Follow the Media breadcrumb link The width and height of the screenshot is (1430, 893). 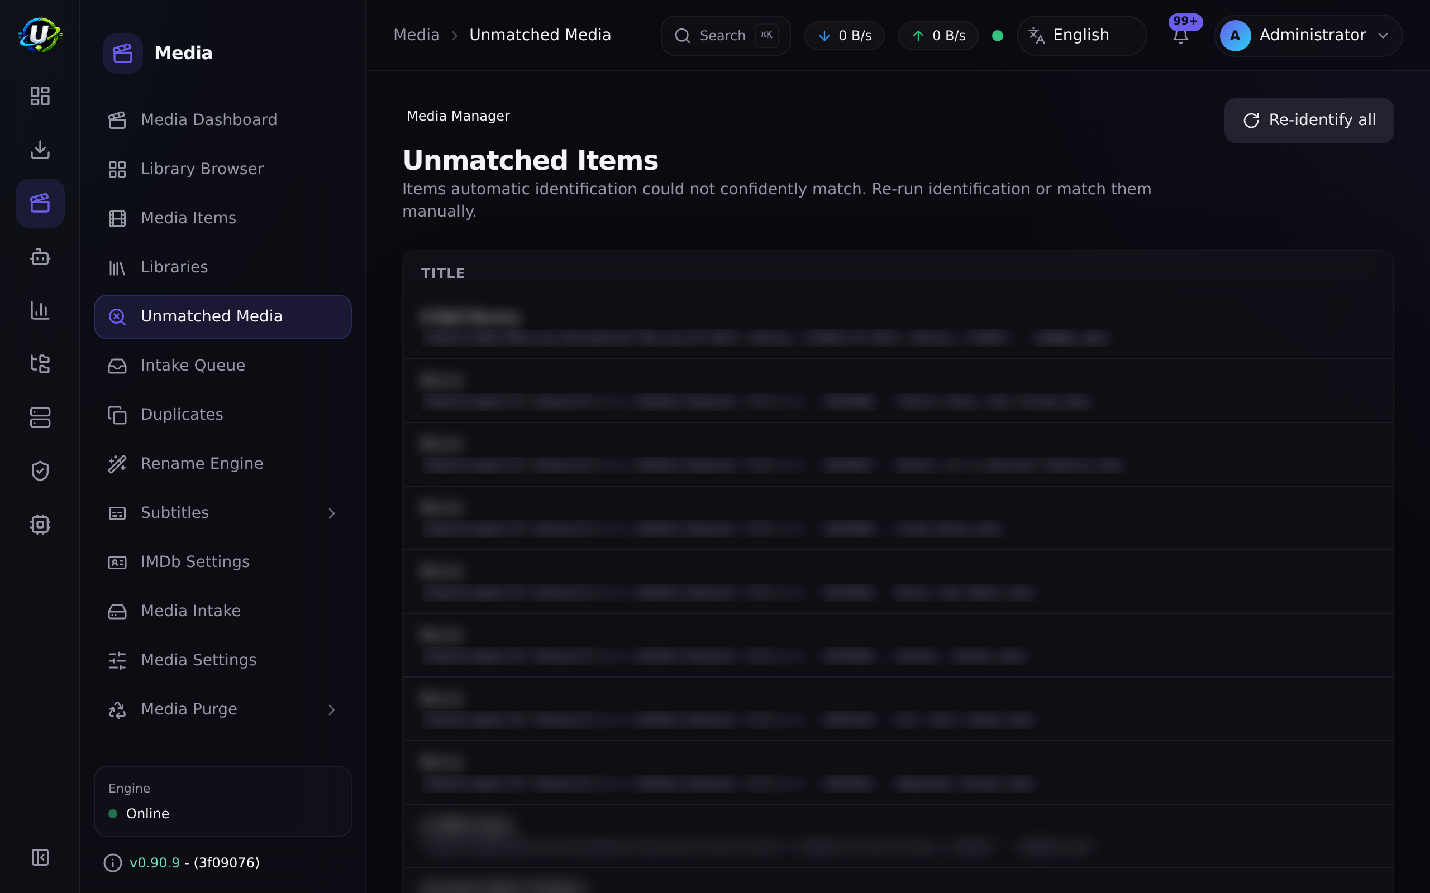pos(417,35)
